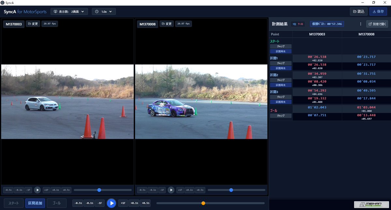Click time cell 00'34.959 in 区間2

tap(317, 74)
